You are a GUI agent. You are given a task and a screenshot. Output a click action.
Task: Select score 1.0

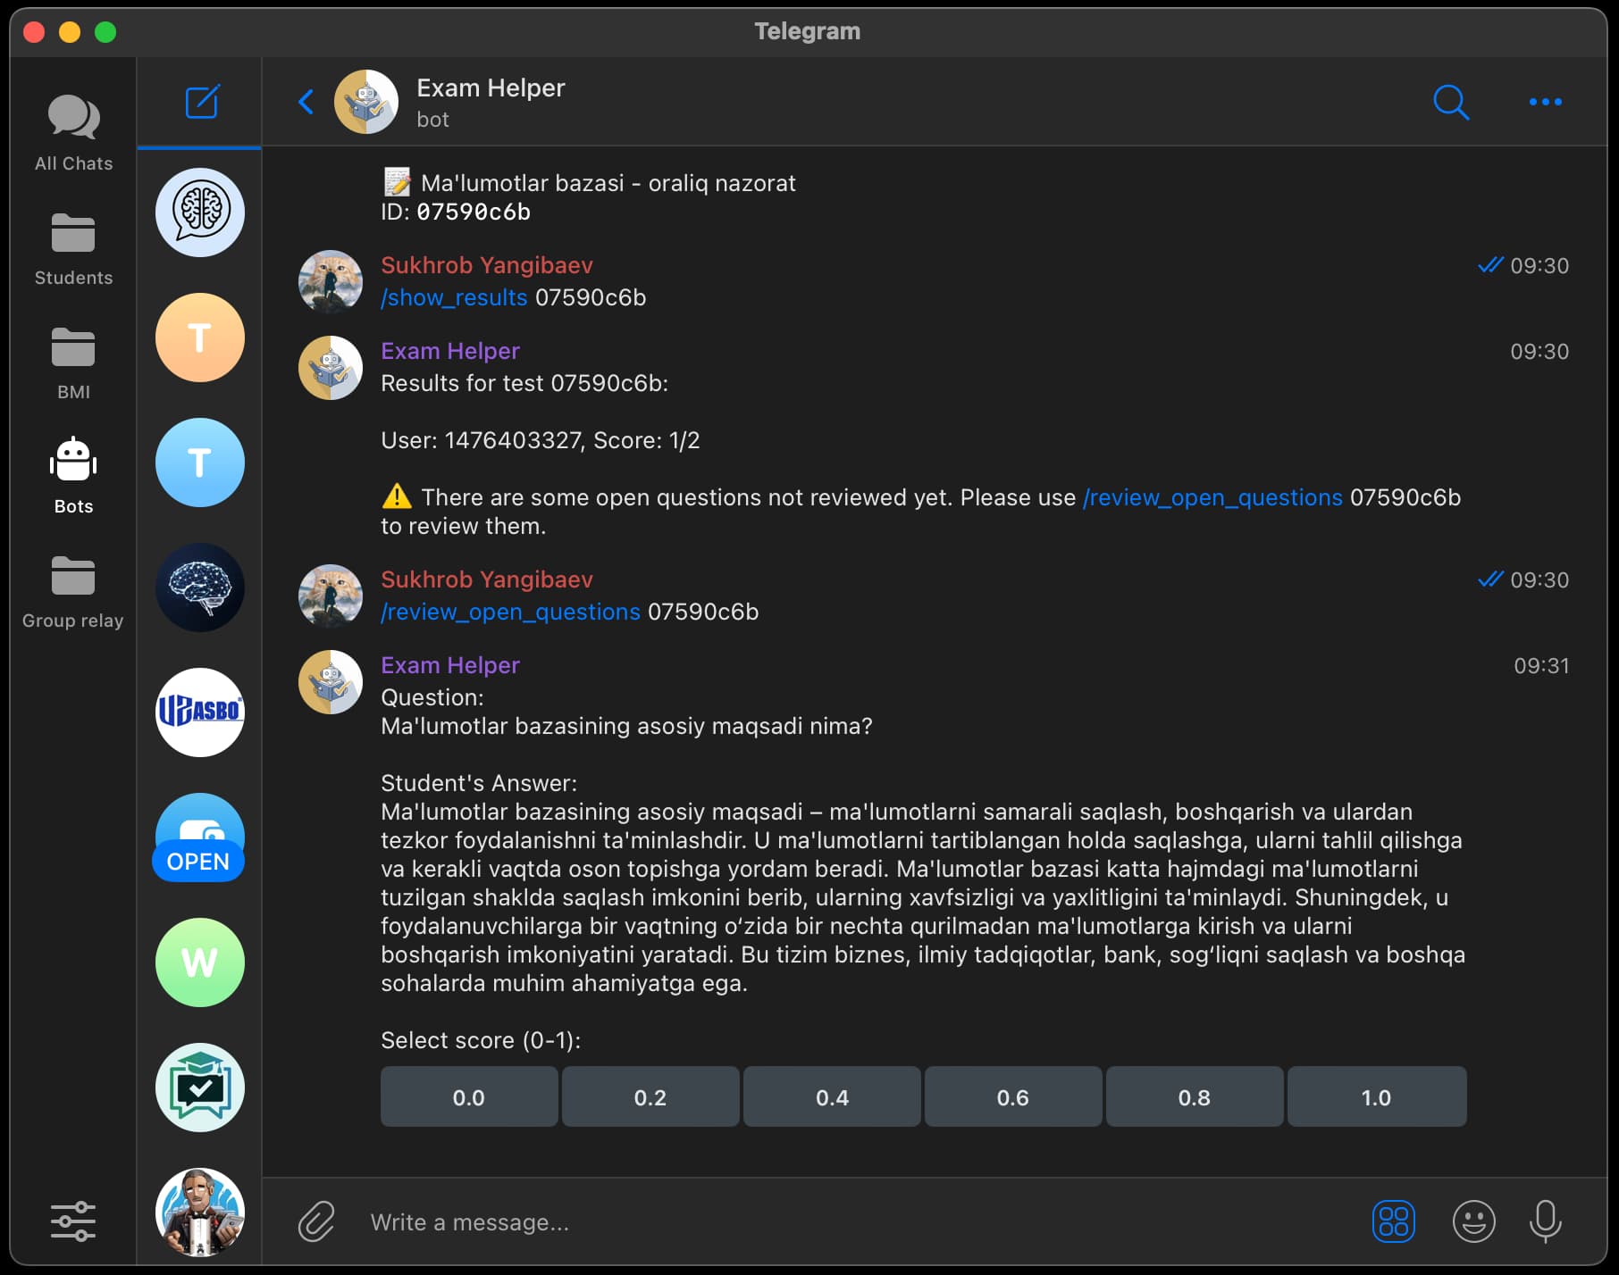point(1377,1096)
